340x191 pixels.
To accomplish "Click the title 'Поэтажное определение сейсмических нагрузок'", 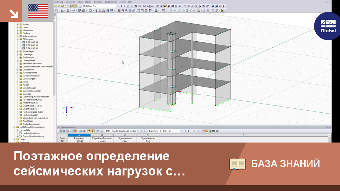I will (99, 163).
